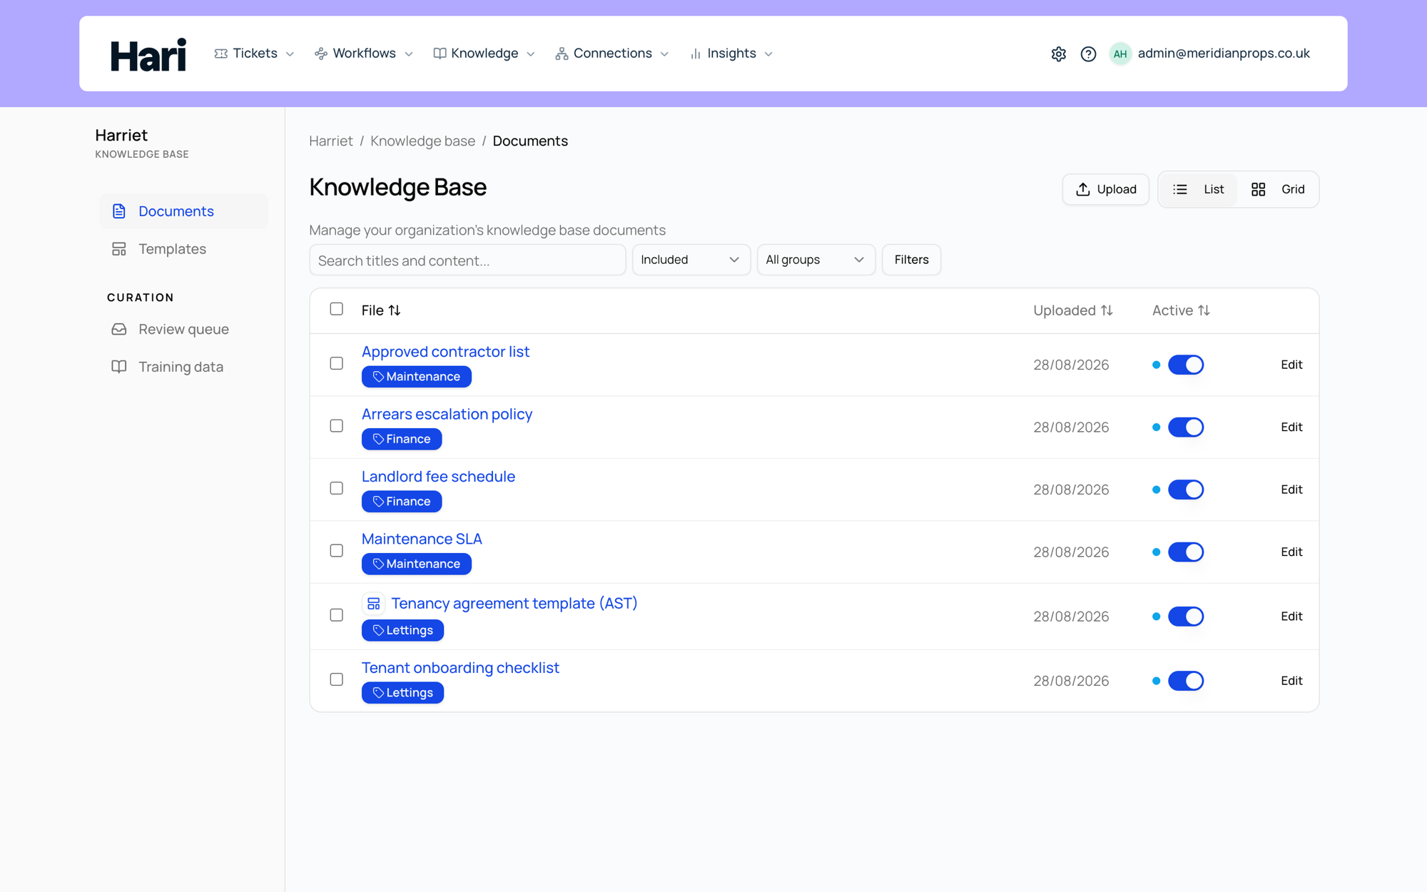Open the Training data sidebar item
This screenshot has width=1427, height=892.
click(184, 367)
